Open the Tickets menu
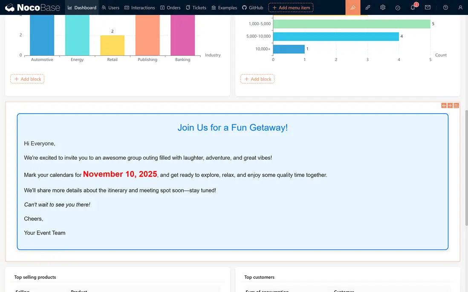Image resolution: width=468 pixels, height=292 pixels. [x=196, y=8]
